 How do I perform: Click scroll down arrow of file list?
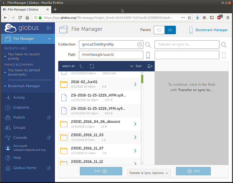click(142, 163)
